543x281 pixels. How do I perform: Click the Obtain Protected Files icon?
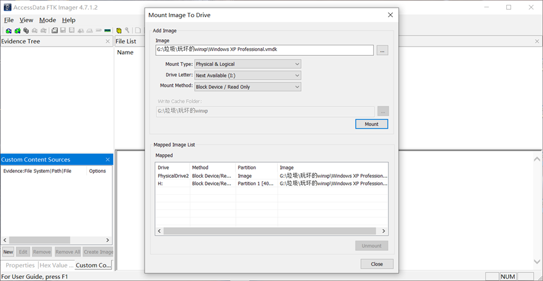[119, 31]
